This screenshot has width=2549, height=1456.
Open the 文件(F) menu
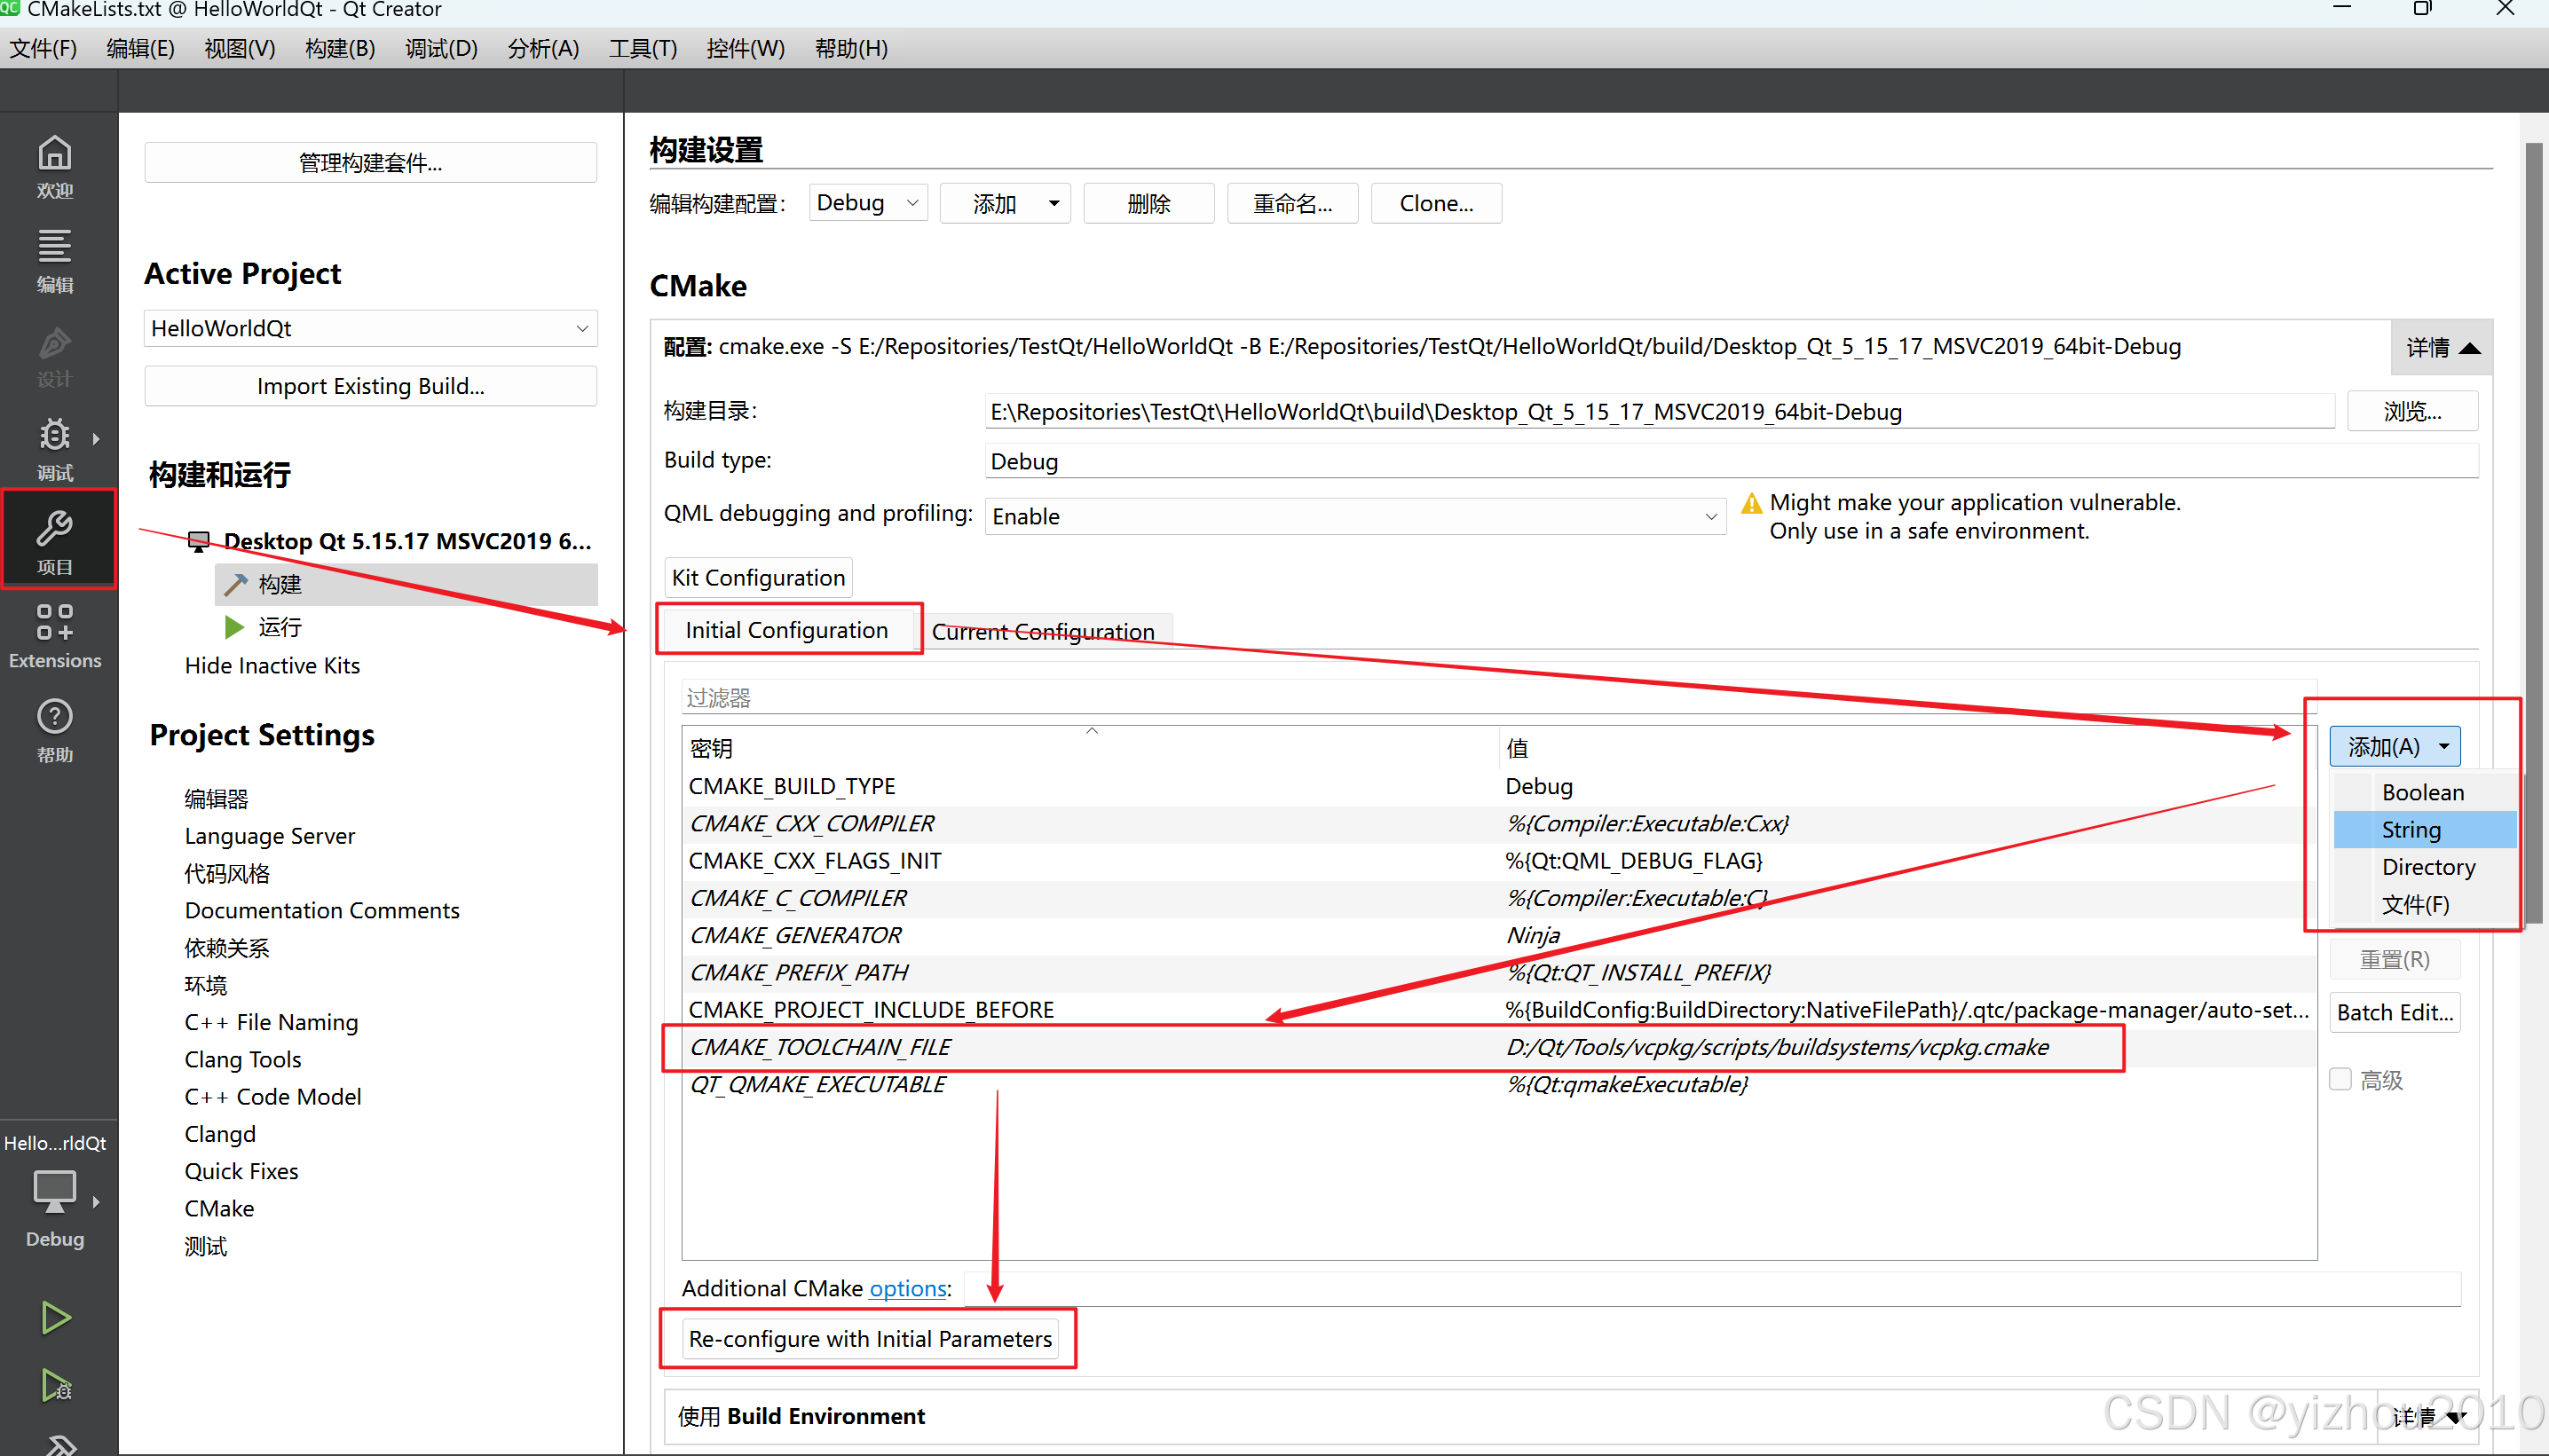[43, 49]
